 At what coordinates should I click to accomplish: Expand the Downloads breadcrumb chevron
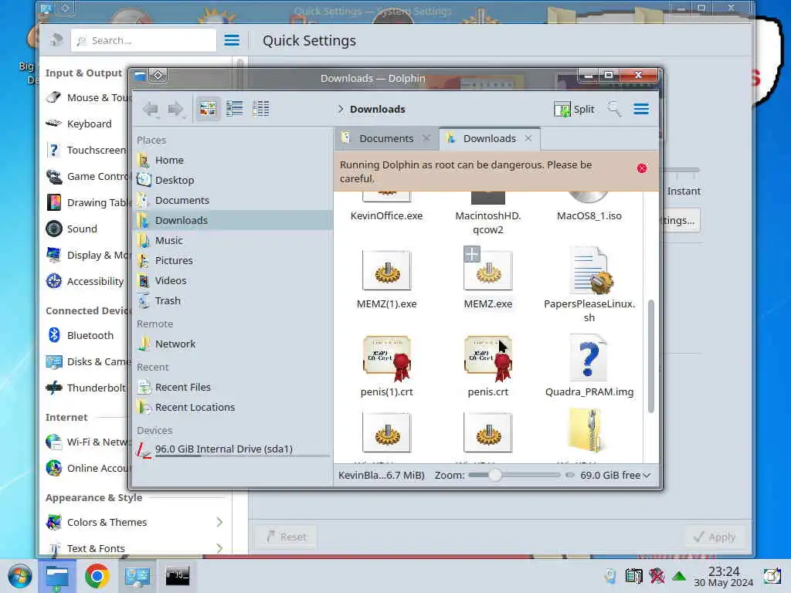(341, 109)
